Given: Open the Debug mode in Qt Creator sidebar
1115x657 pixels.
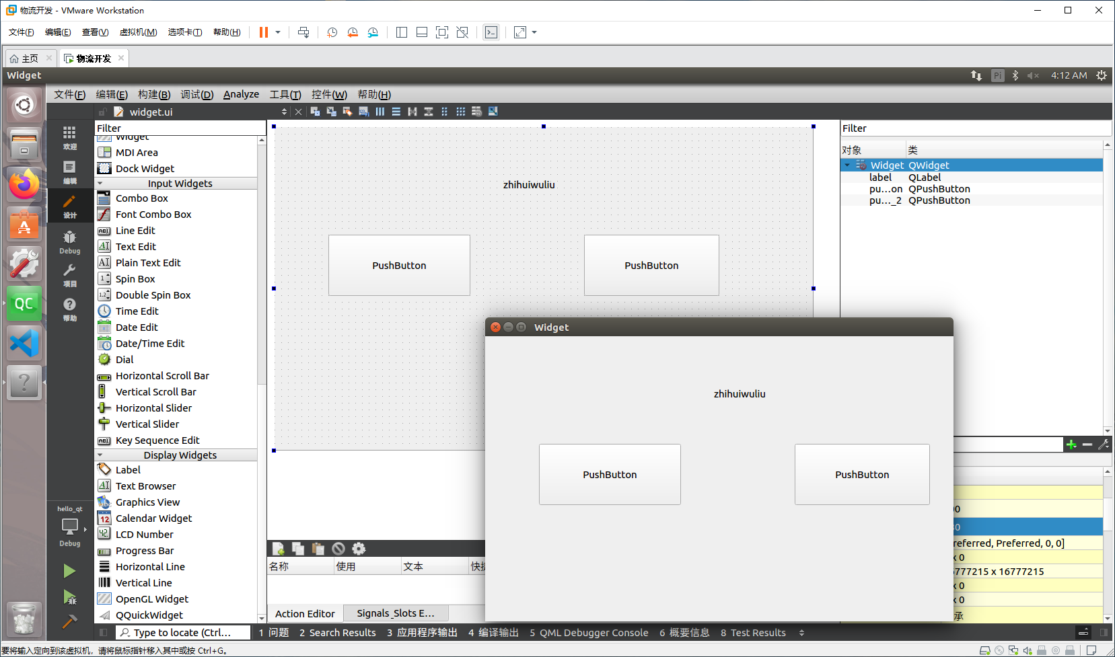Looking at the screenshot, I should [69, 242].
